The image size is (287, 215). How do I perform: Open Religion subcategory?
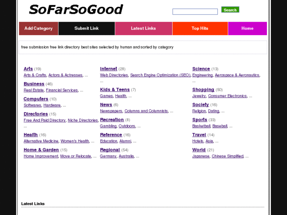point(199,111)
